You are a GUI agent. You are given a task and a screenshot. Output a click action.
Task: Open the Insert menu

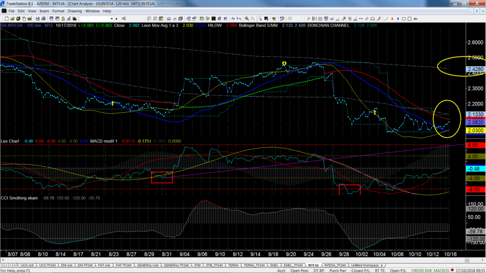click(44, 11)
